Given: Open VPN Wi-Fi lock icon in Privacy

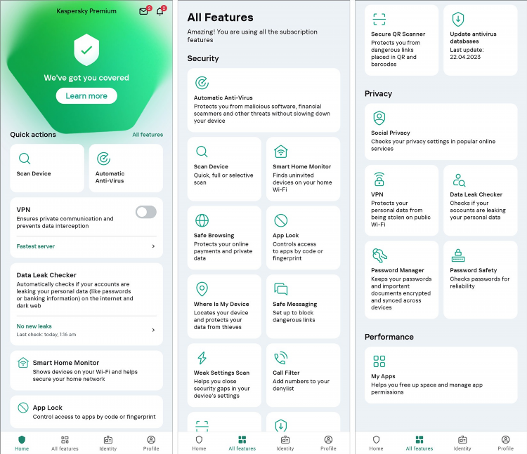Looking at the screenshot, I should (379, 179).
